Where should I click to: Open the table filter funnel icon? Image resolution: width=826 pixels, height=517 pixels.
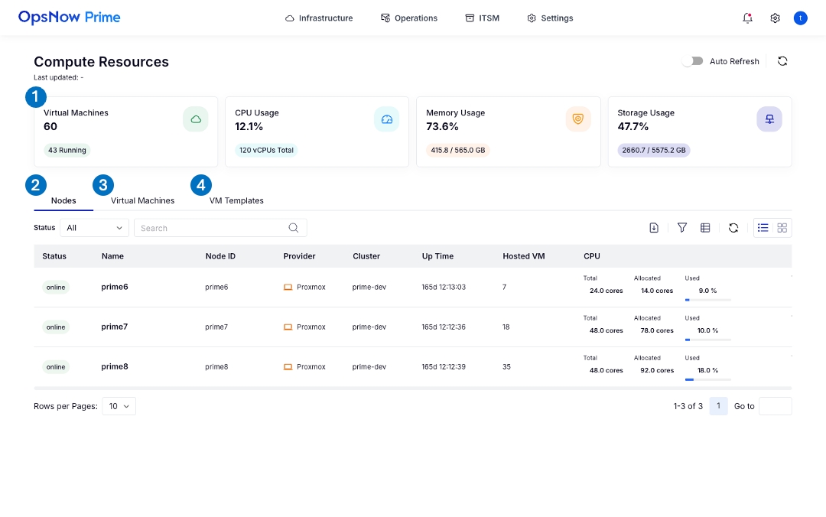681,228
